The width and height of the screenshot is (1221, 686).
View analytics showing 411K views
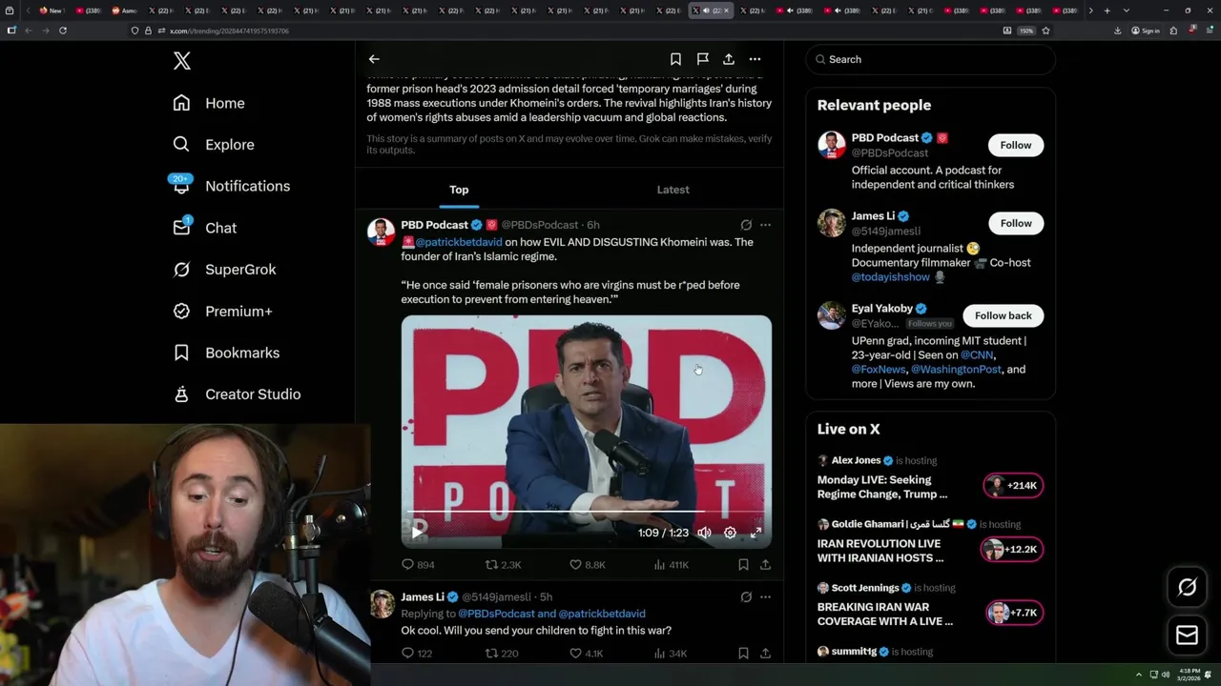click(672, 565)
